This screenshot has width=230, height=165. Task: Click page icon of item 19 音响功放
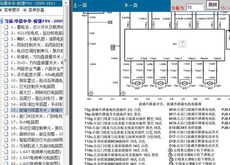6,134
